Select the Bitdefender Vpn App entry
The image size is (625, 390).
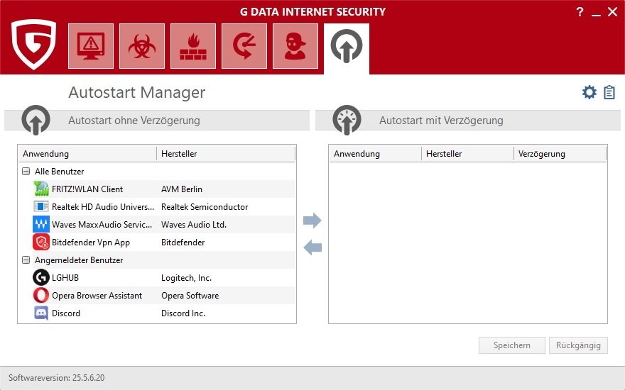91,243
